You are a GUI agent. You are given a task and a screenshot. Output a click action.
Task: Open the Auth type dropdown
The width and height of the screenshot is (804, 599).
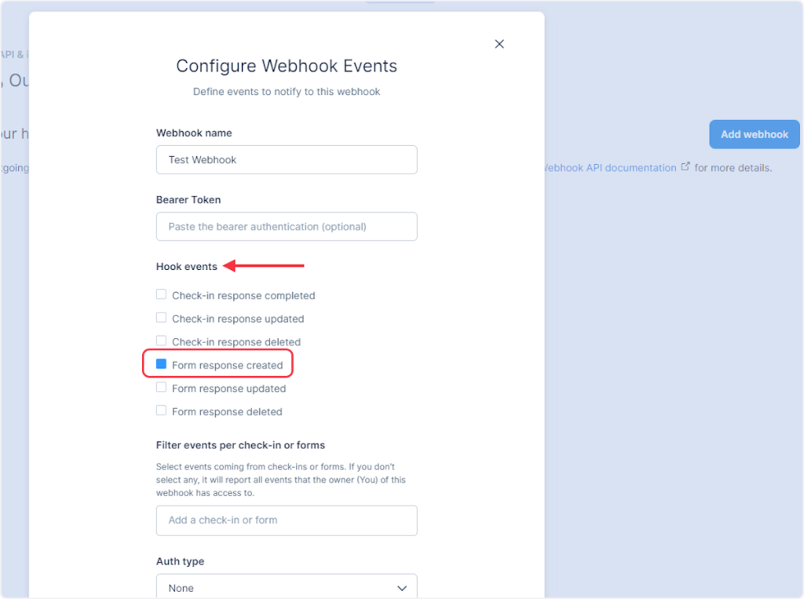[287, 587]
